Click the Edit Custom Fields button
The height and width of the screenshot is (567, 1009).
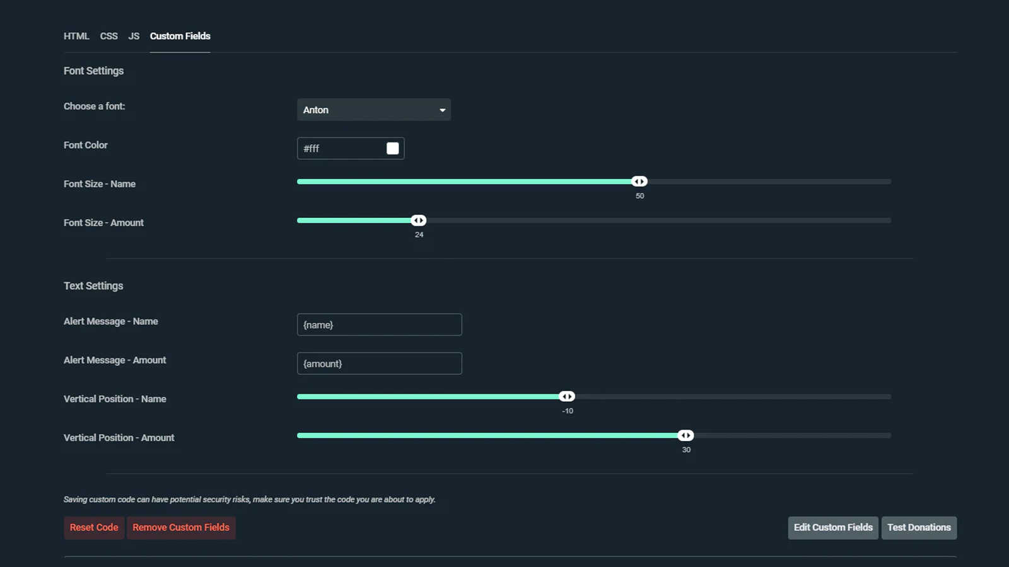(832, 527)
